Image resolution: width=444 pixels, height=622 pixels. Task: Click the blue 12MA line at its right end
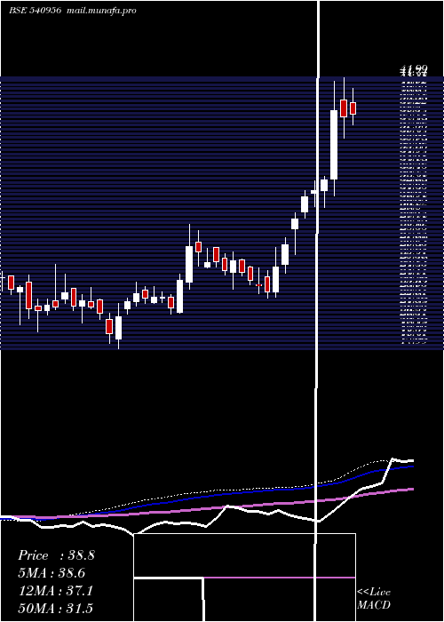tap(411, 466)
